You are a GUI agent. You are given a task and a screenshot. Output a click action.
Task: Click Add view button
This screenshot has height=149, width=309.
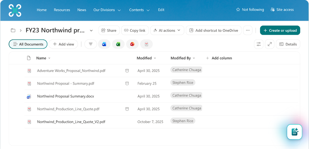point(63,44)
